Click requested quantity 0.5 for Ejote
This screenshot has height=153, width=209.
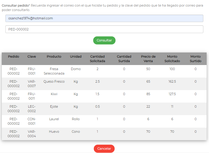[97, 106]
